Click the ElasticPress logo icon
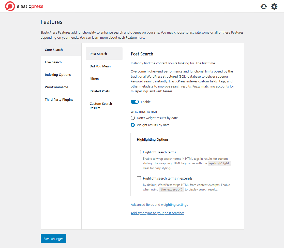The image size is (284, 248). point(10,6)
